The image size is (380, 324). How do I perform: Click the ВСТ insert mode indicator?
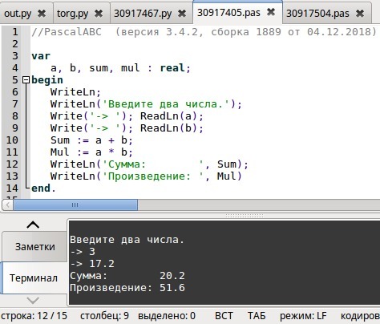click(224, 316)
